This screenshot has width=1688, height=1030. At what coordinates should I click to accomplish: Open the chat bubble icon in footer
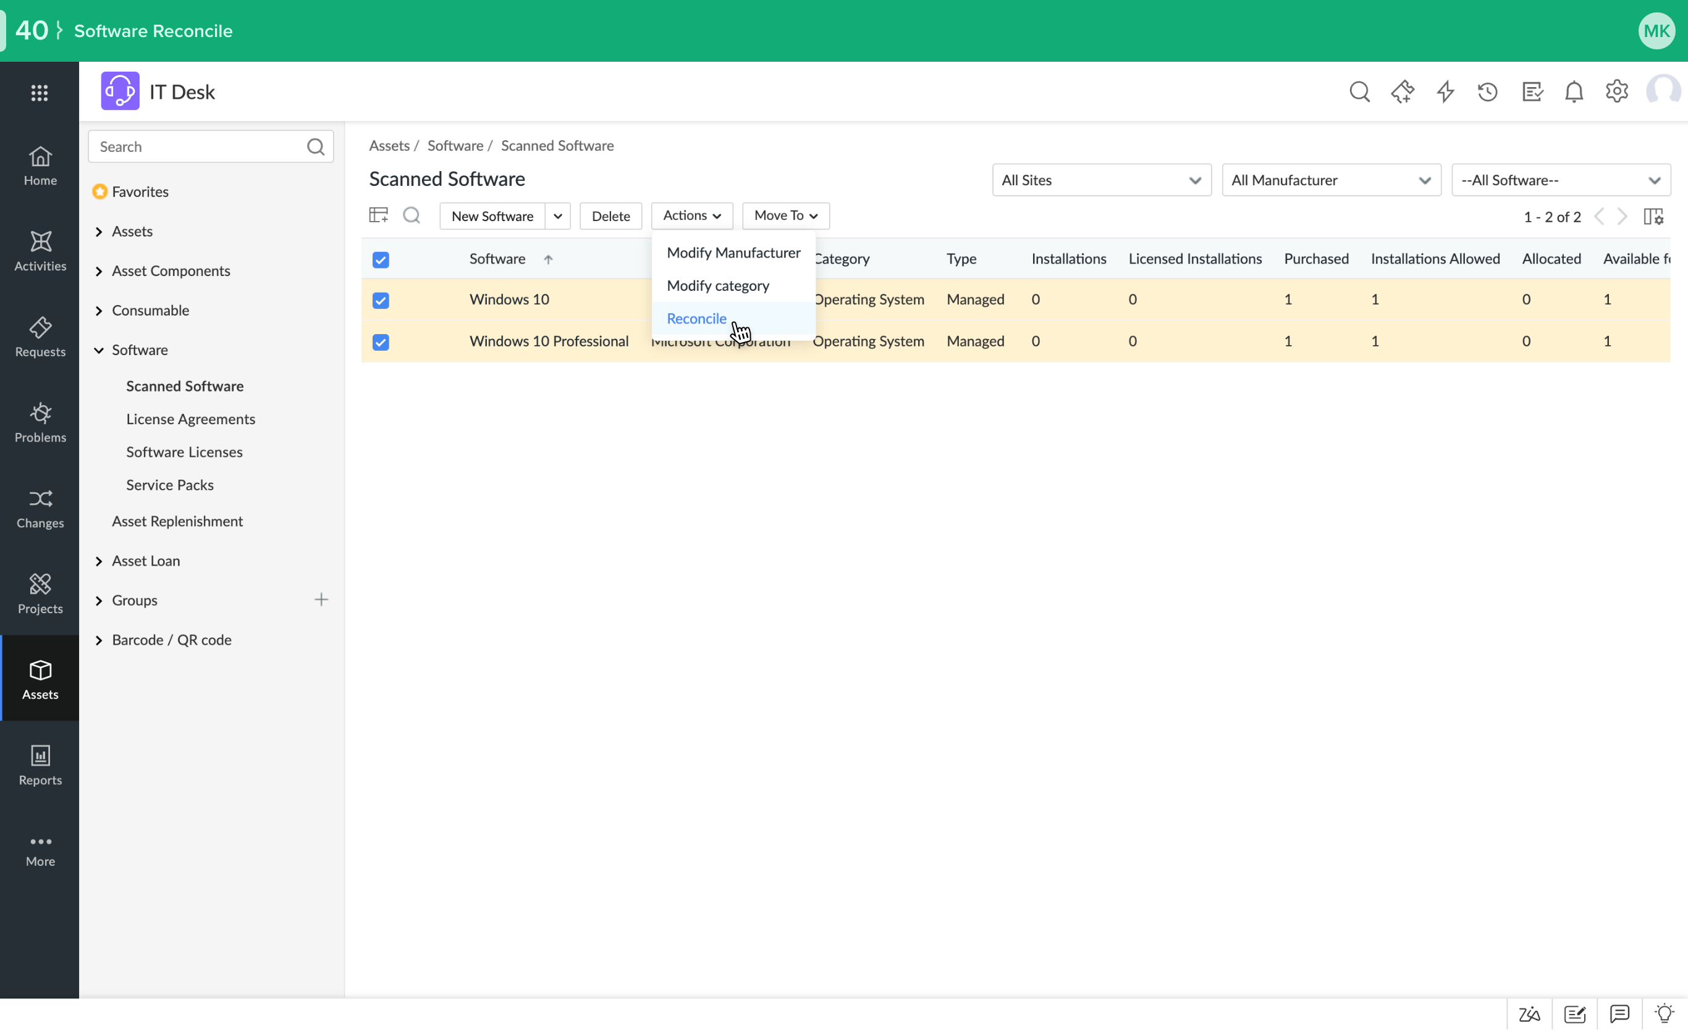(1619, 1013)
